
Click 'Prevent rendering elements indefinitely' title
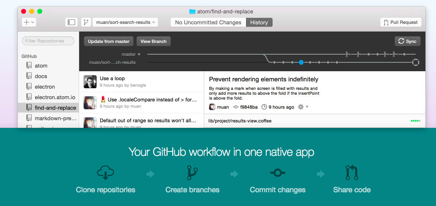[263, 79]
